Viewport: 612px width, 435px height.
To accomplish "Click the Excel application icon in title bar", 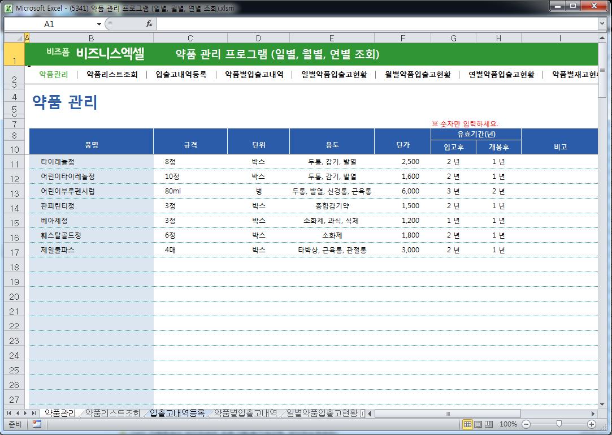I will pyautogui.click(x=7, y=8).
